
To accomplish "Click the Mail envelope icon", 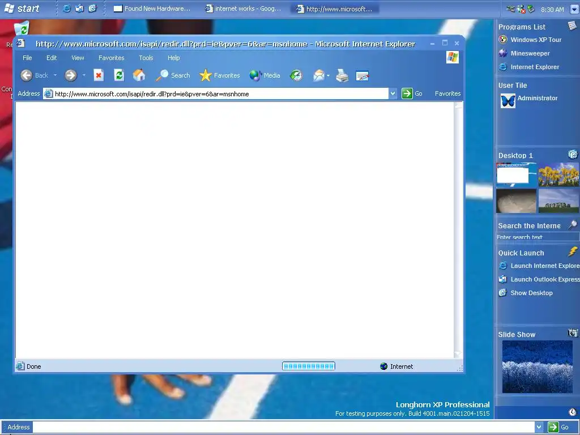I will 318,75.
